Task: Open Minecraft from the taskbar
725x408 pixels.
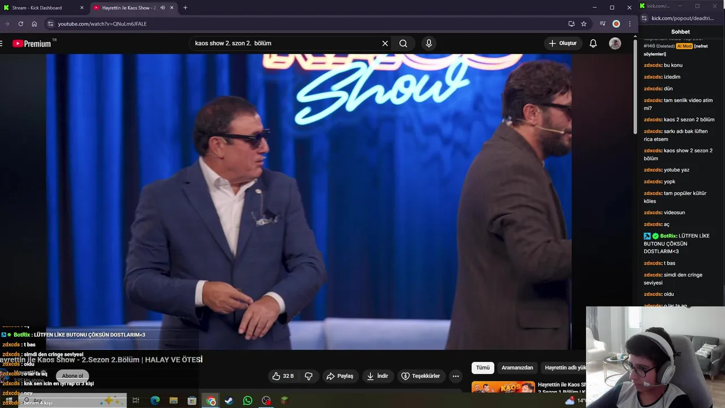Action: 285,401
